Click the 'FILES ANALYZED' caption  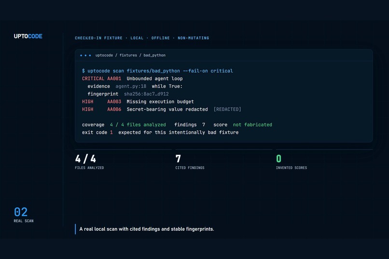[89, 168]
